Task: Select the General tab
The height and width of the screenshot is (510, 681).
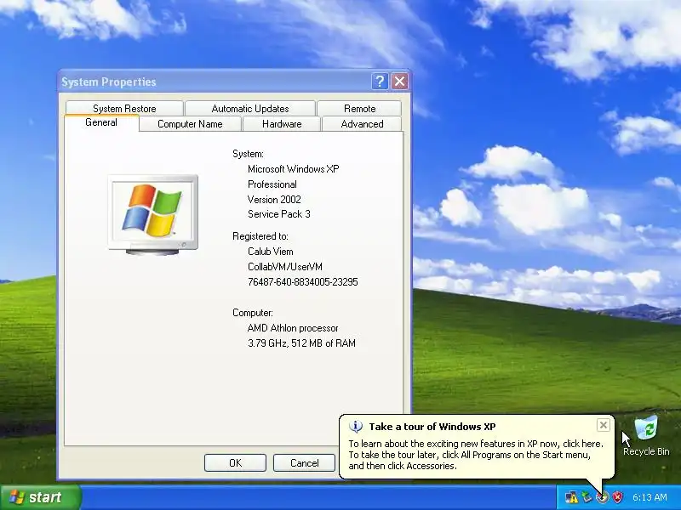Action: 101,122
